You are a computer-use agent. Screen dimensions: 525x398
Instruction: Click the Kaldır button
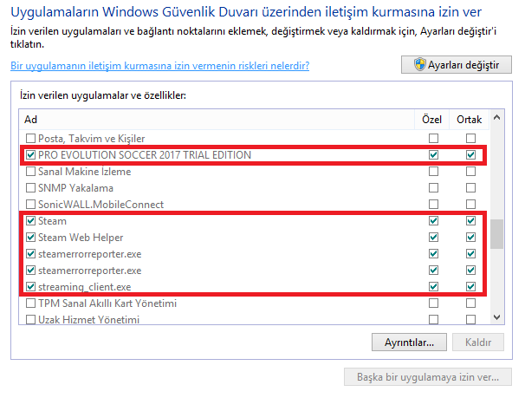tap(478, 342)
